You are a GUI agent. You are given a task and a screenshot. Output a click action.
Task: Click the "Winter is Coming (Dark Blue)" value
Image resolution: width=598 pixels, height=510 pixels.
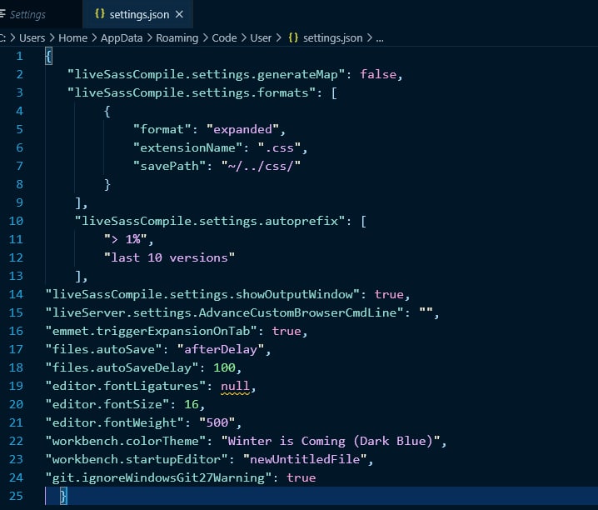click(x=331, y=441)
